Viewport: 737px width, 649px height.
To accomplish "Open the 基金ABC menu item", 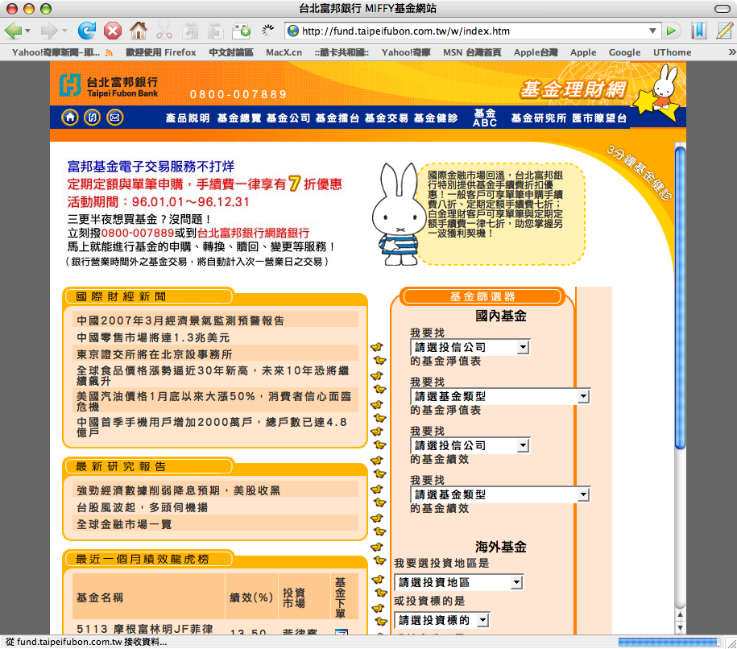I will (485, 118).
